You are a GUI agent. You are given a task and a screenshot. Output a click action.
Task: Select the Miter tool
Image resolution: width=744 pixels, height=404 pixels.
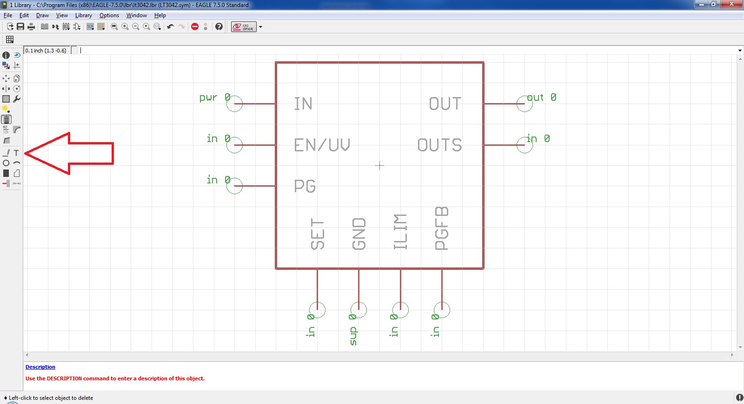coord(17,130)
